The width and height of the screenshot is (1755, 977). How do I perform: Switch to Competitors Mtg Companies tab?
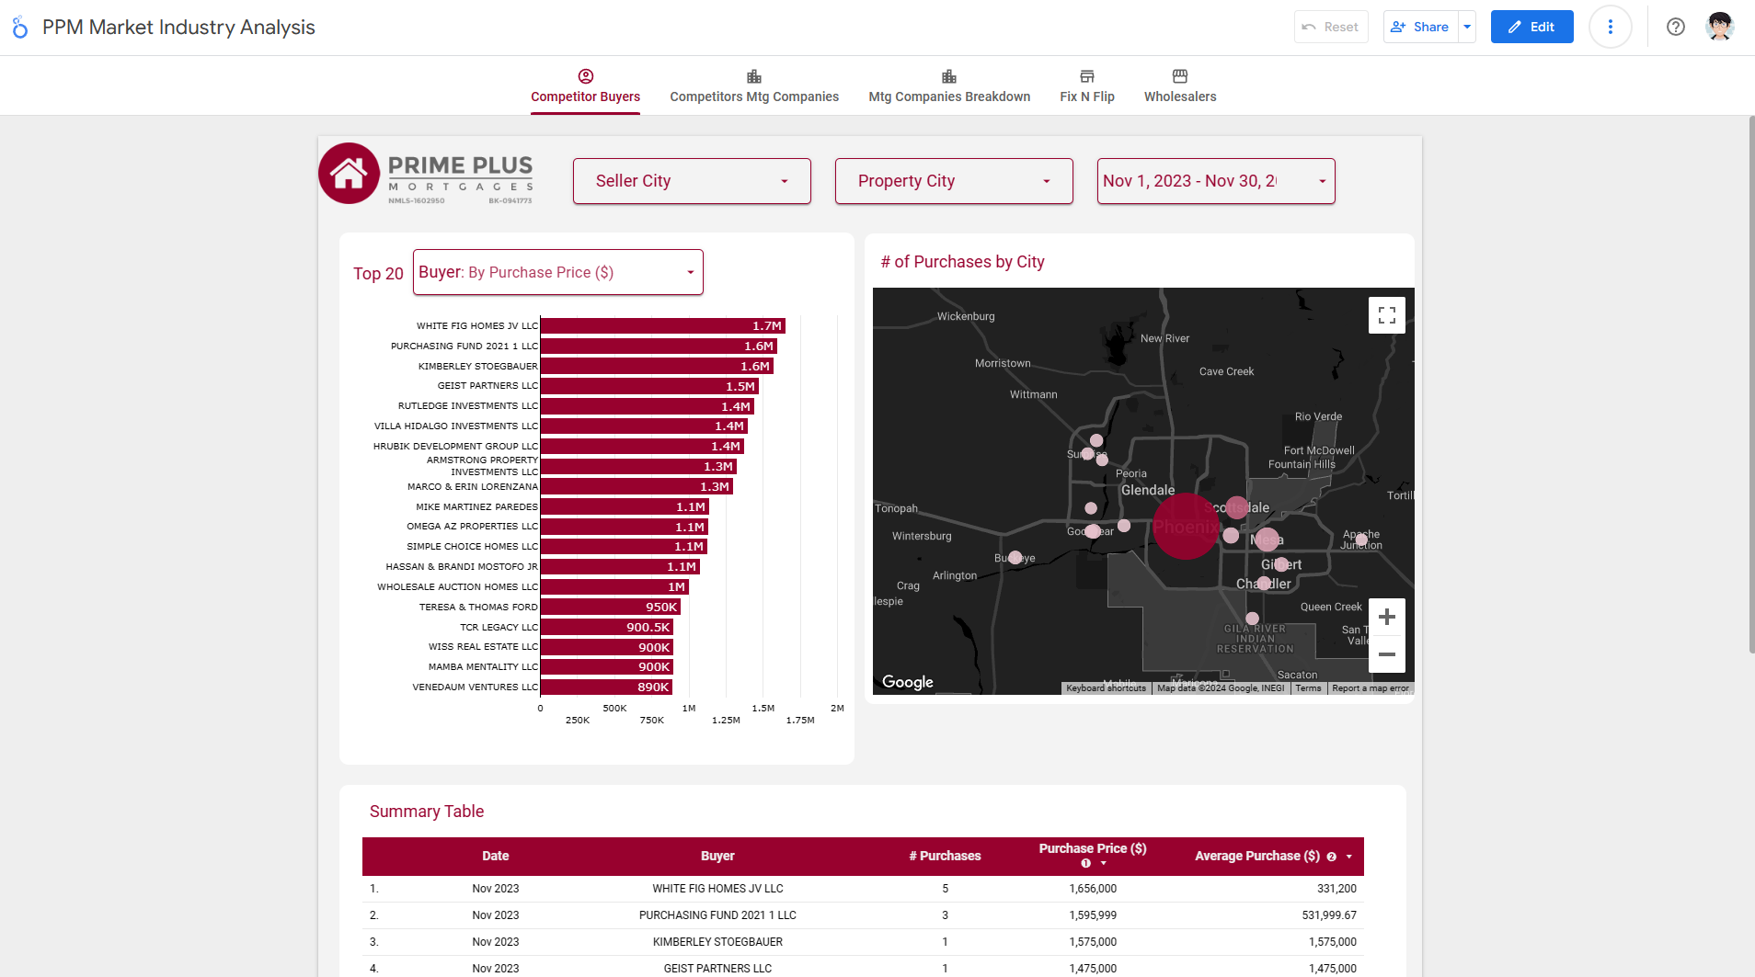[x=754, y=86]
